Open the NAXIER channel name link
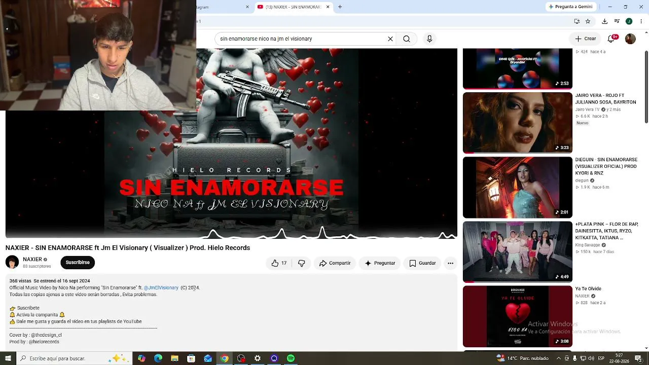This screenshot has height=365, width=649. [x=32, y=259]
